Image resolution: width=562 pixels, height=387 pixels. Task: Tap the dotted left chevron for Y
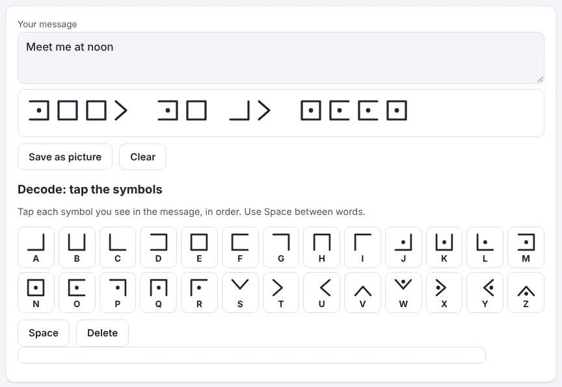click(485, 293)
